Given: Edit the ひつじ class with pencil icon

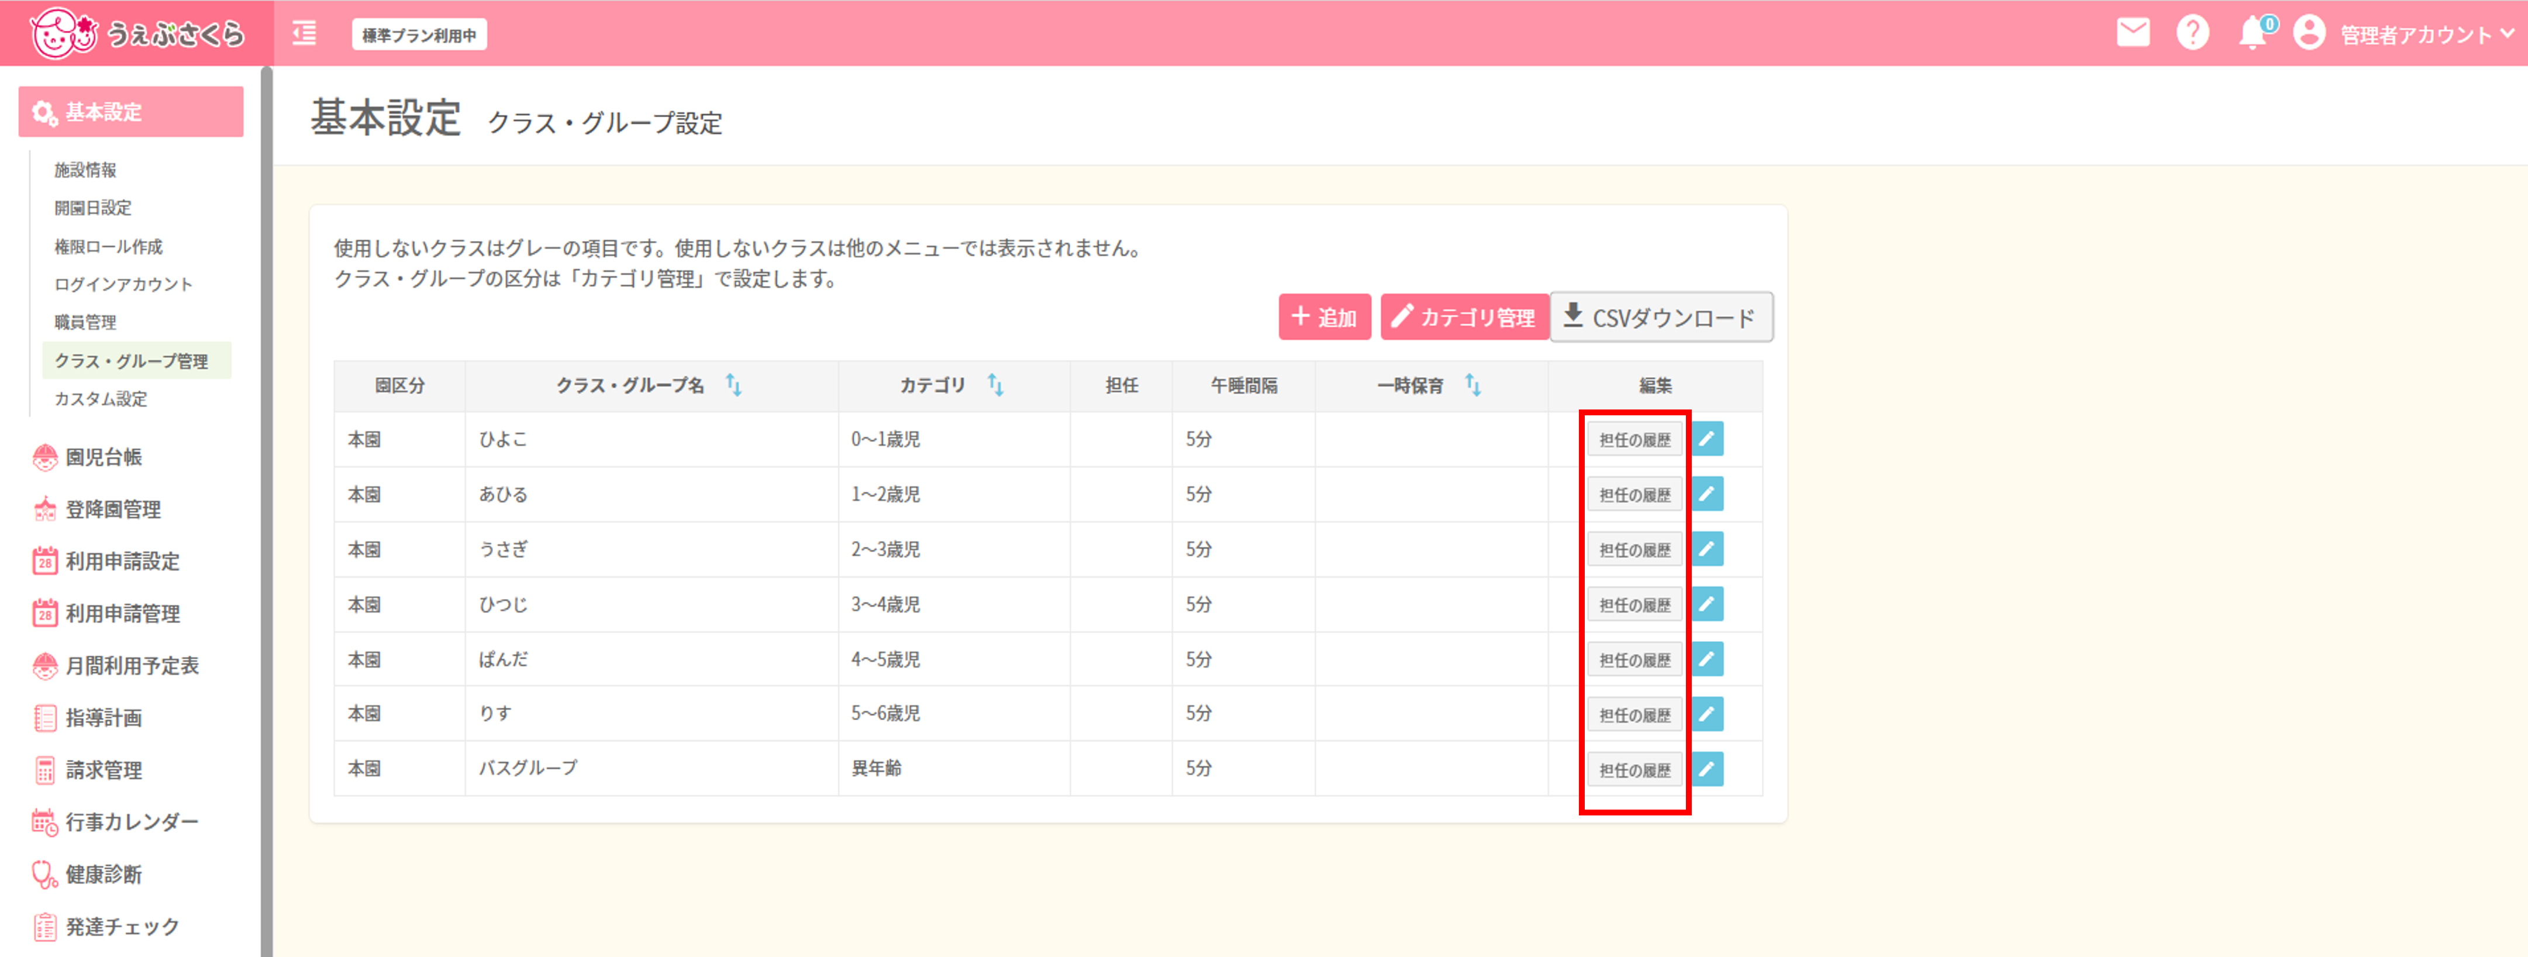Looking at the screenshot, I should (1708, 604).
